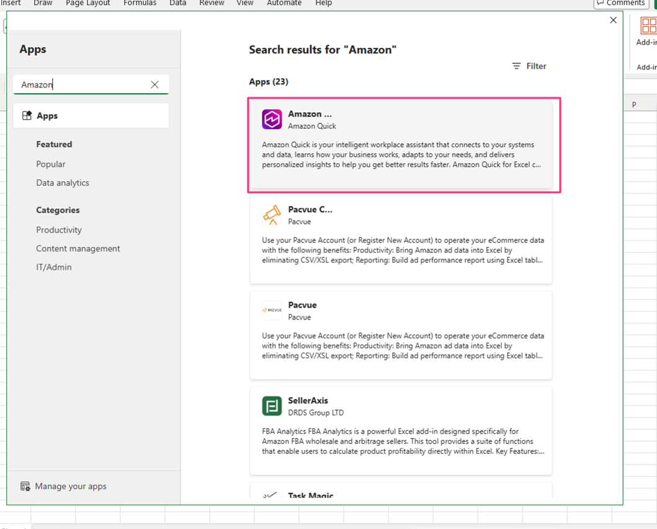The width and height of the screenshot is (657, 529).
Task: Switch to the View tab
Action: [244, 3]
